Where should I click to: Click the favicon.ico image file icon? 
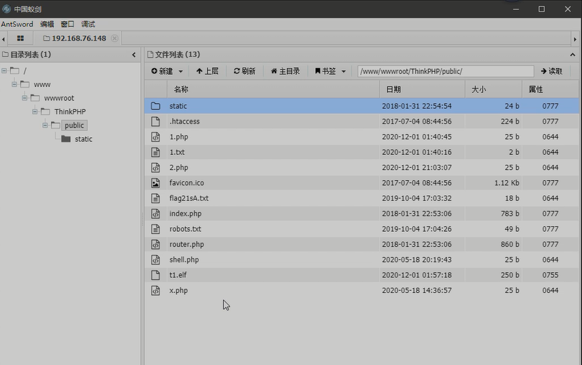click(x=155, y=183)
